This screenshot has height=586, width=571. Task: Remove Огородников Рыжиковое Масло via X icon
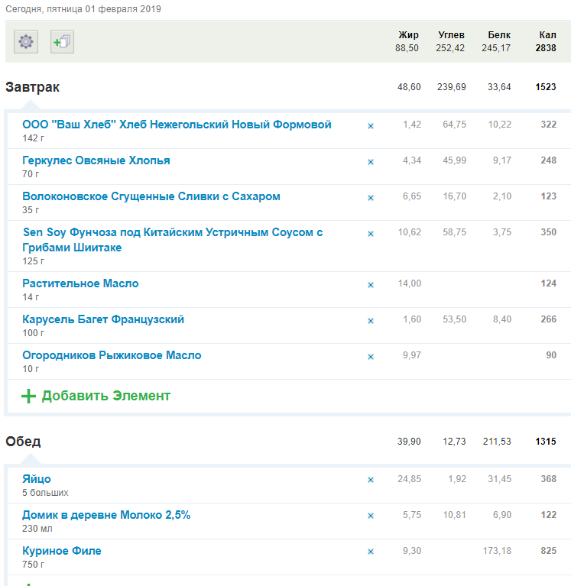pos(371,357)
